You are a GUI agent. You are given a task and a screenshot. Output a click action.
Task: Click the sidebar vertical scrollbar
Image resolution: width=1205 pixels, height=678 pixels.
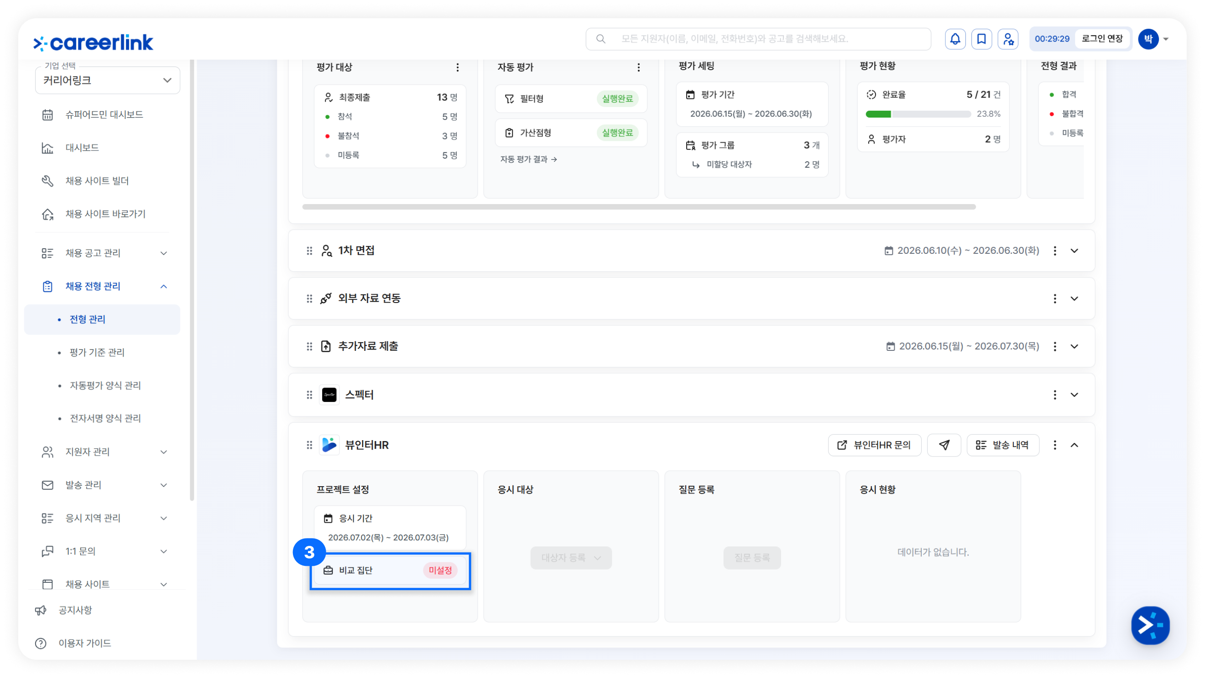[192, 280]
